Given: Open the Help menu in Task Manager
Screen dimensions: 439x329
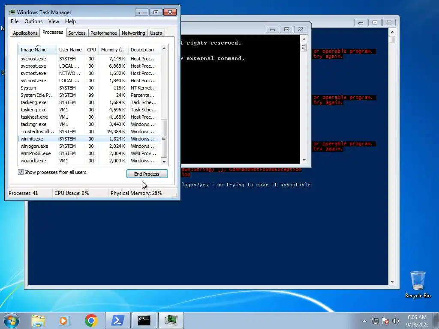Looking at the screenshot, I should pos(70,21).
